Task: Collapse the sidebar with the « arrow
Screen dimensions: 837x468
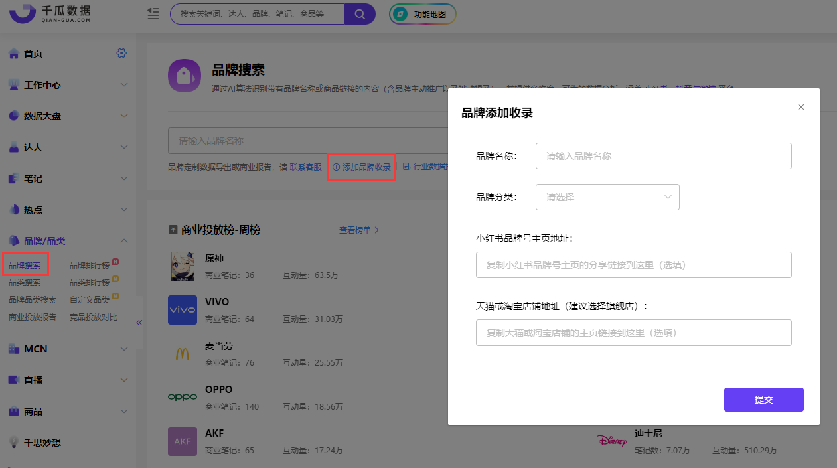Action: 139,322
